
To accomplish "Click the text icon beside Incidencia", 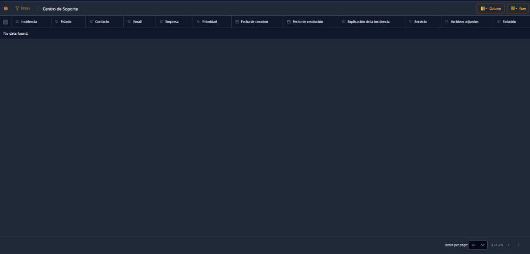I will [x=18, y=22].
